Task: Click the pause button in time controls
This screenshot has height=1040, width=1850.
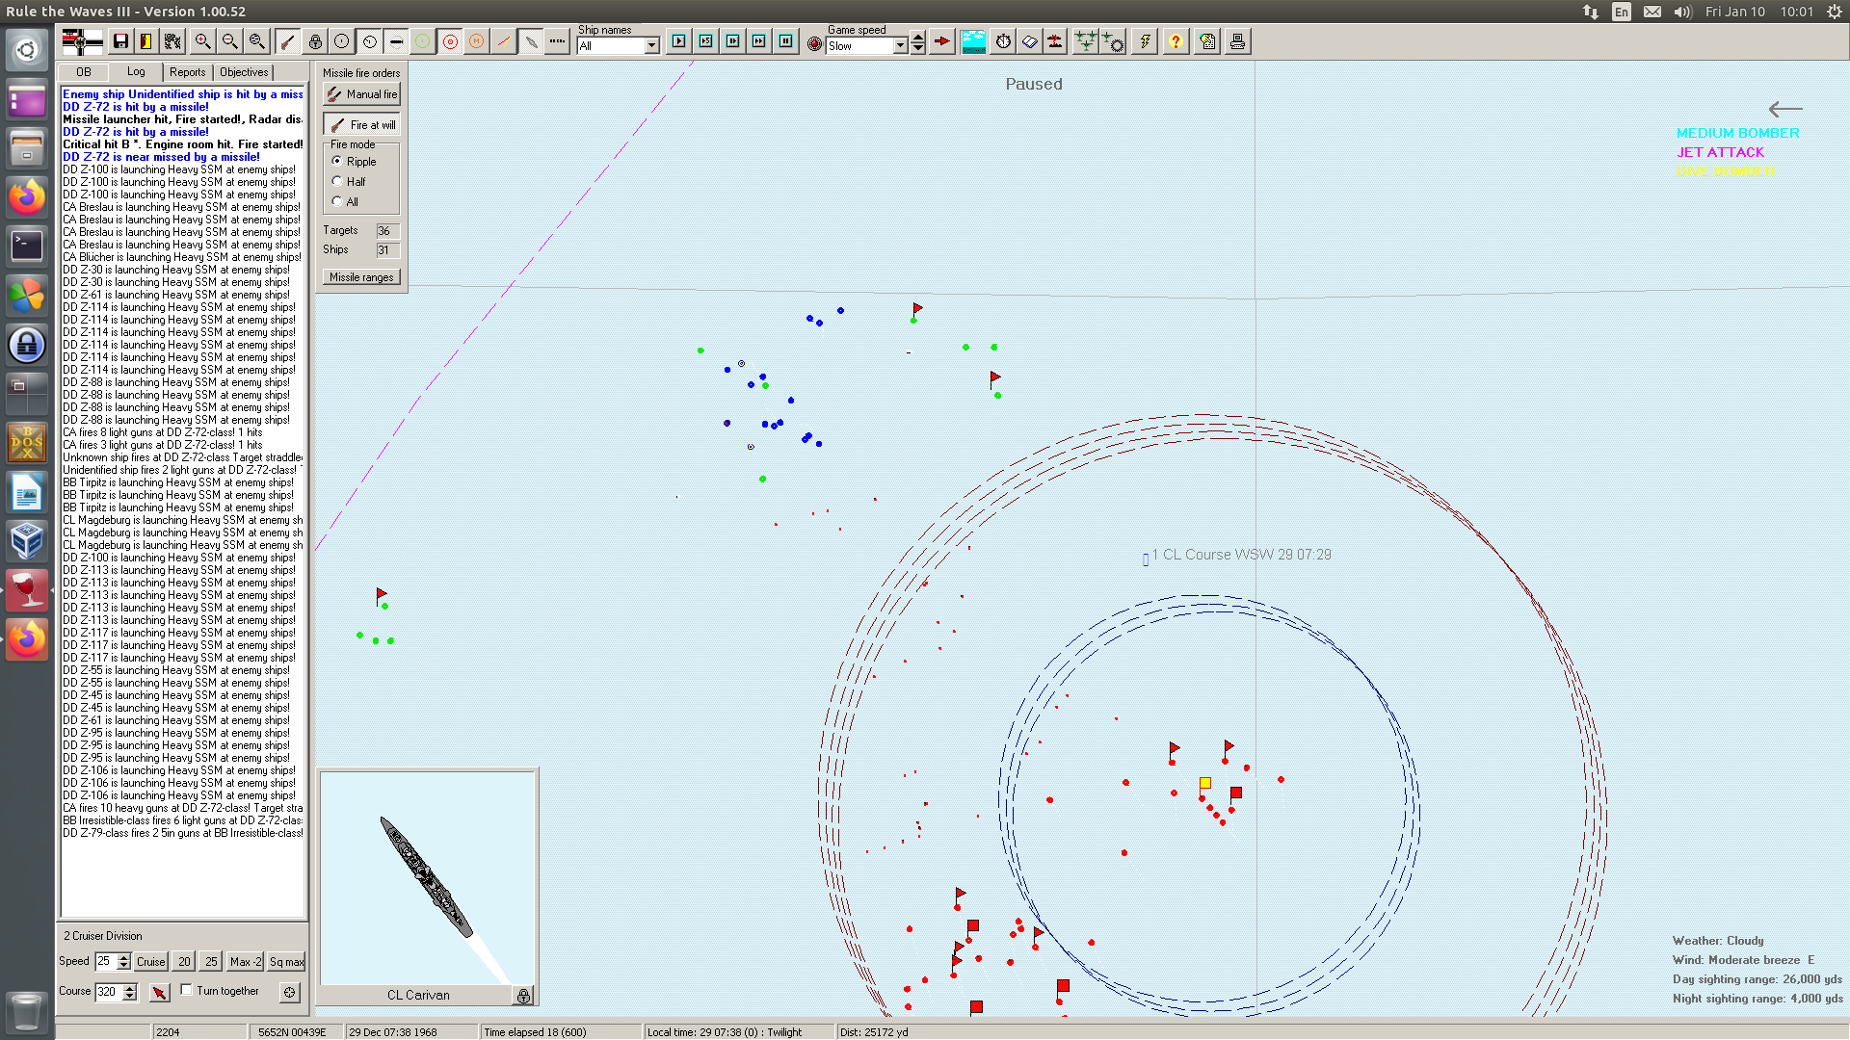Action: [786, 41]
